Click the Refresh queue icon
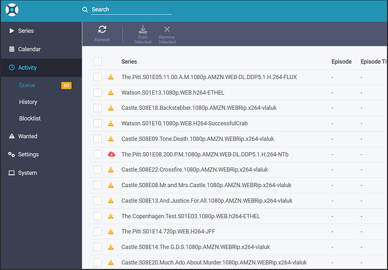The height and width of the screenshot is (270, 388). pyautogui.click(x=102, y=30)
